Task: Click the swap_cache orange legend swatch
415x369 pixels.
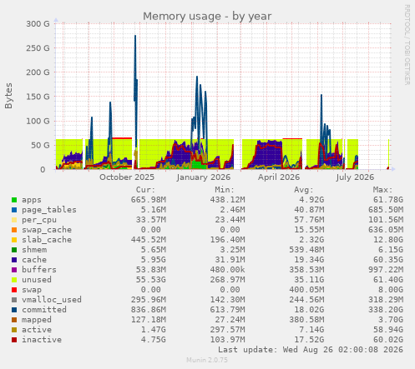Action: (x=14, y=230)
